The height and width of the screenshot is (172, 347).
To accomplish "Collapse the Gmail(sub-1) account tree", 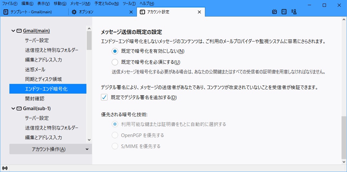I will click(13, 108).
